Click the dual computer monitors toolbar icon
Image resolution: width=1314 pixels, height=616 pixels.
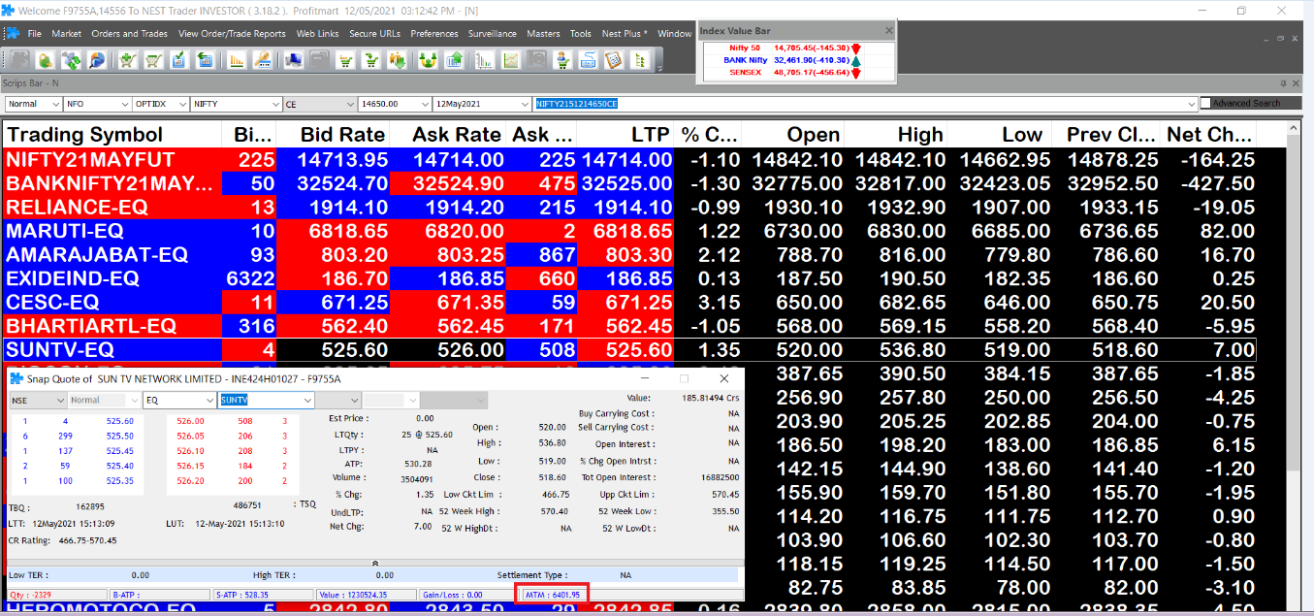tap(293, 60)
